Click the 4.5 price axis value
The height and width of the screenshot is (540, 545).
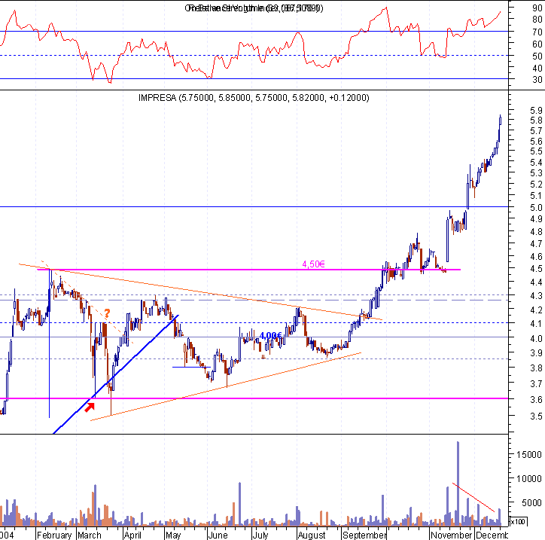536,269
